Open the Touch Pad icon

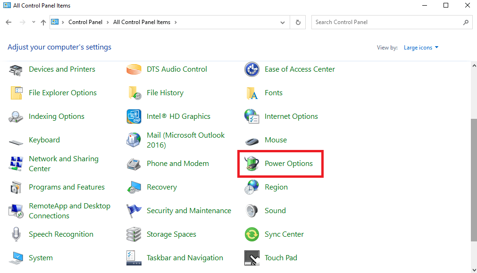[252, 258]
